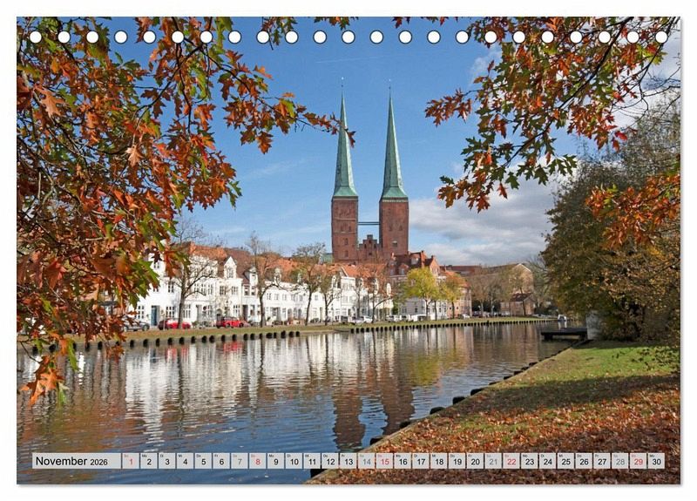The image size is (697, 501).
Task: Click date cell 25
Action: point(565,461)
